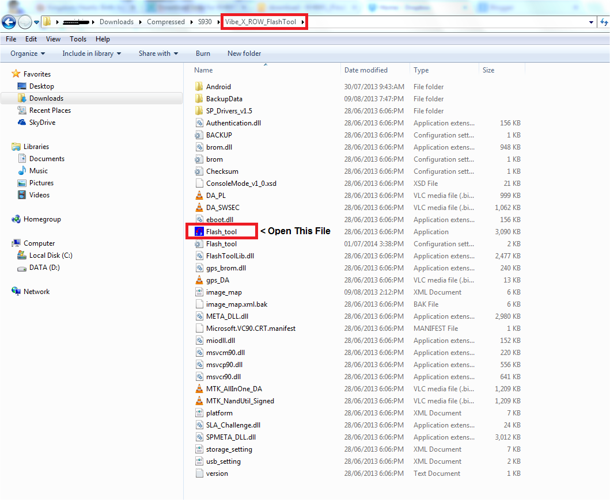Select Authentication.dll file icon
The image size is (610, 500).
tap(199, 123)
